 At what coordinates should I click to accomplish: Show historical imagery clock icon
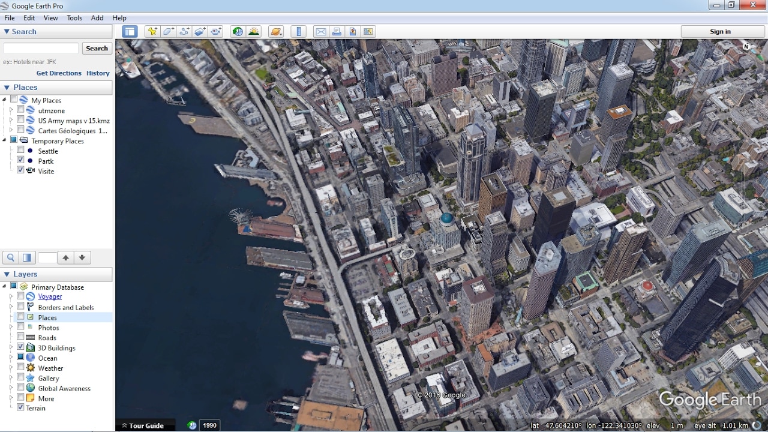pyautogui.click(x=238, y=32)
